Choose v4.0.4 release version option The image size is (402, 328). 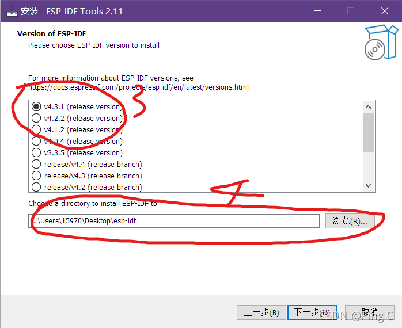pos(36,141)
